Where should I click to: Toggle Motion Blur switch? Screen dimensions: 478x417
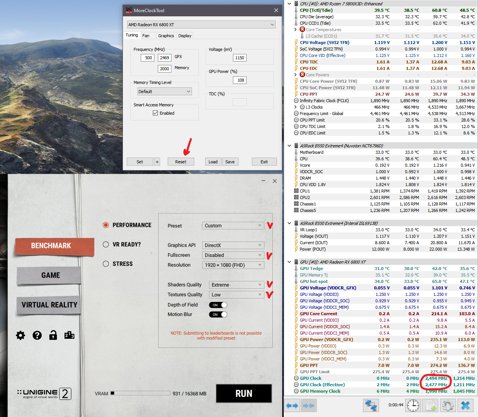tap(218, 314)
